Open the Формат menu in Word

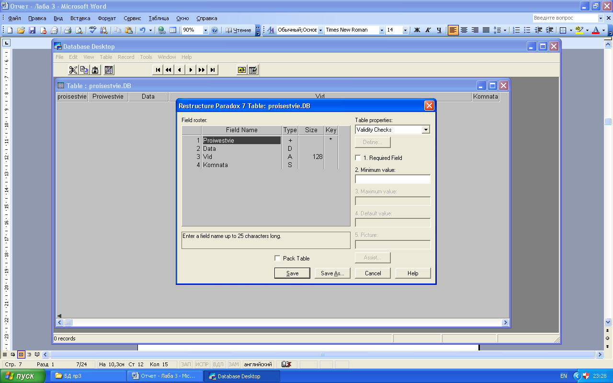pos(107,18)
